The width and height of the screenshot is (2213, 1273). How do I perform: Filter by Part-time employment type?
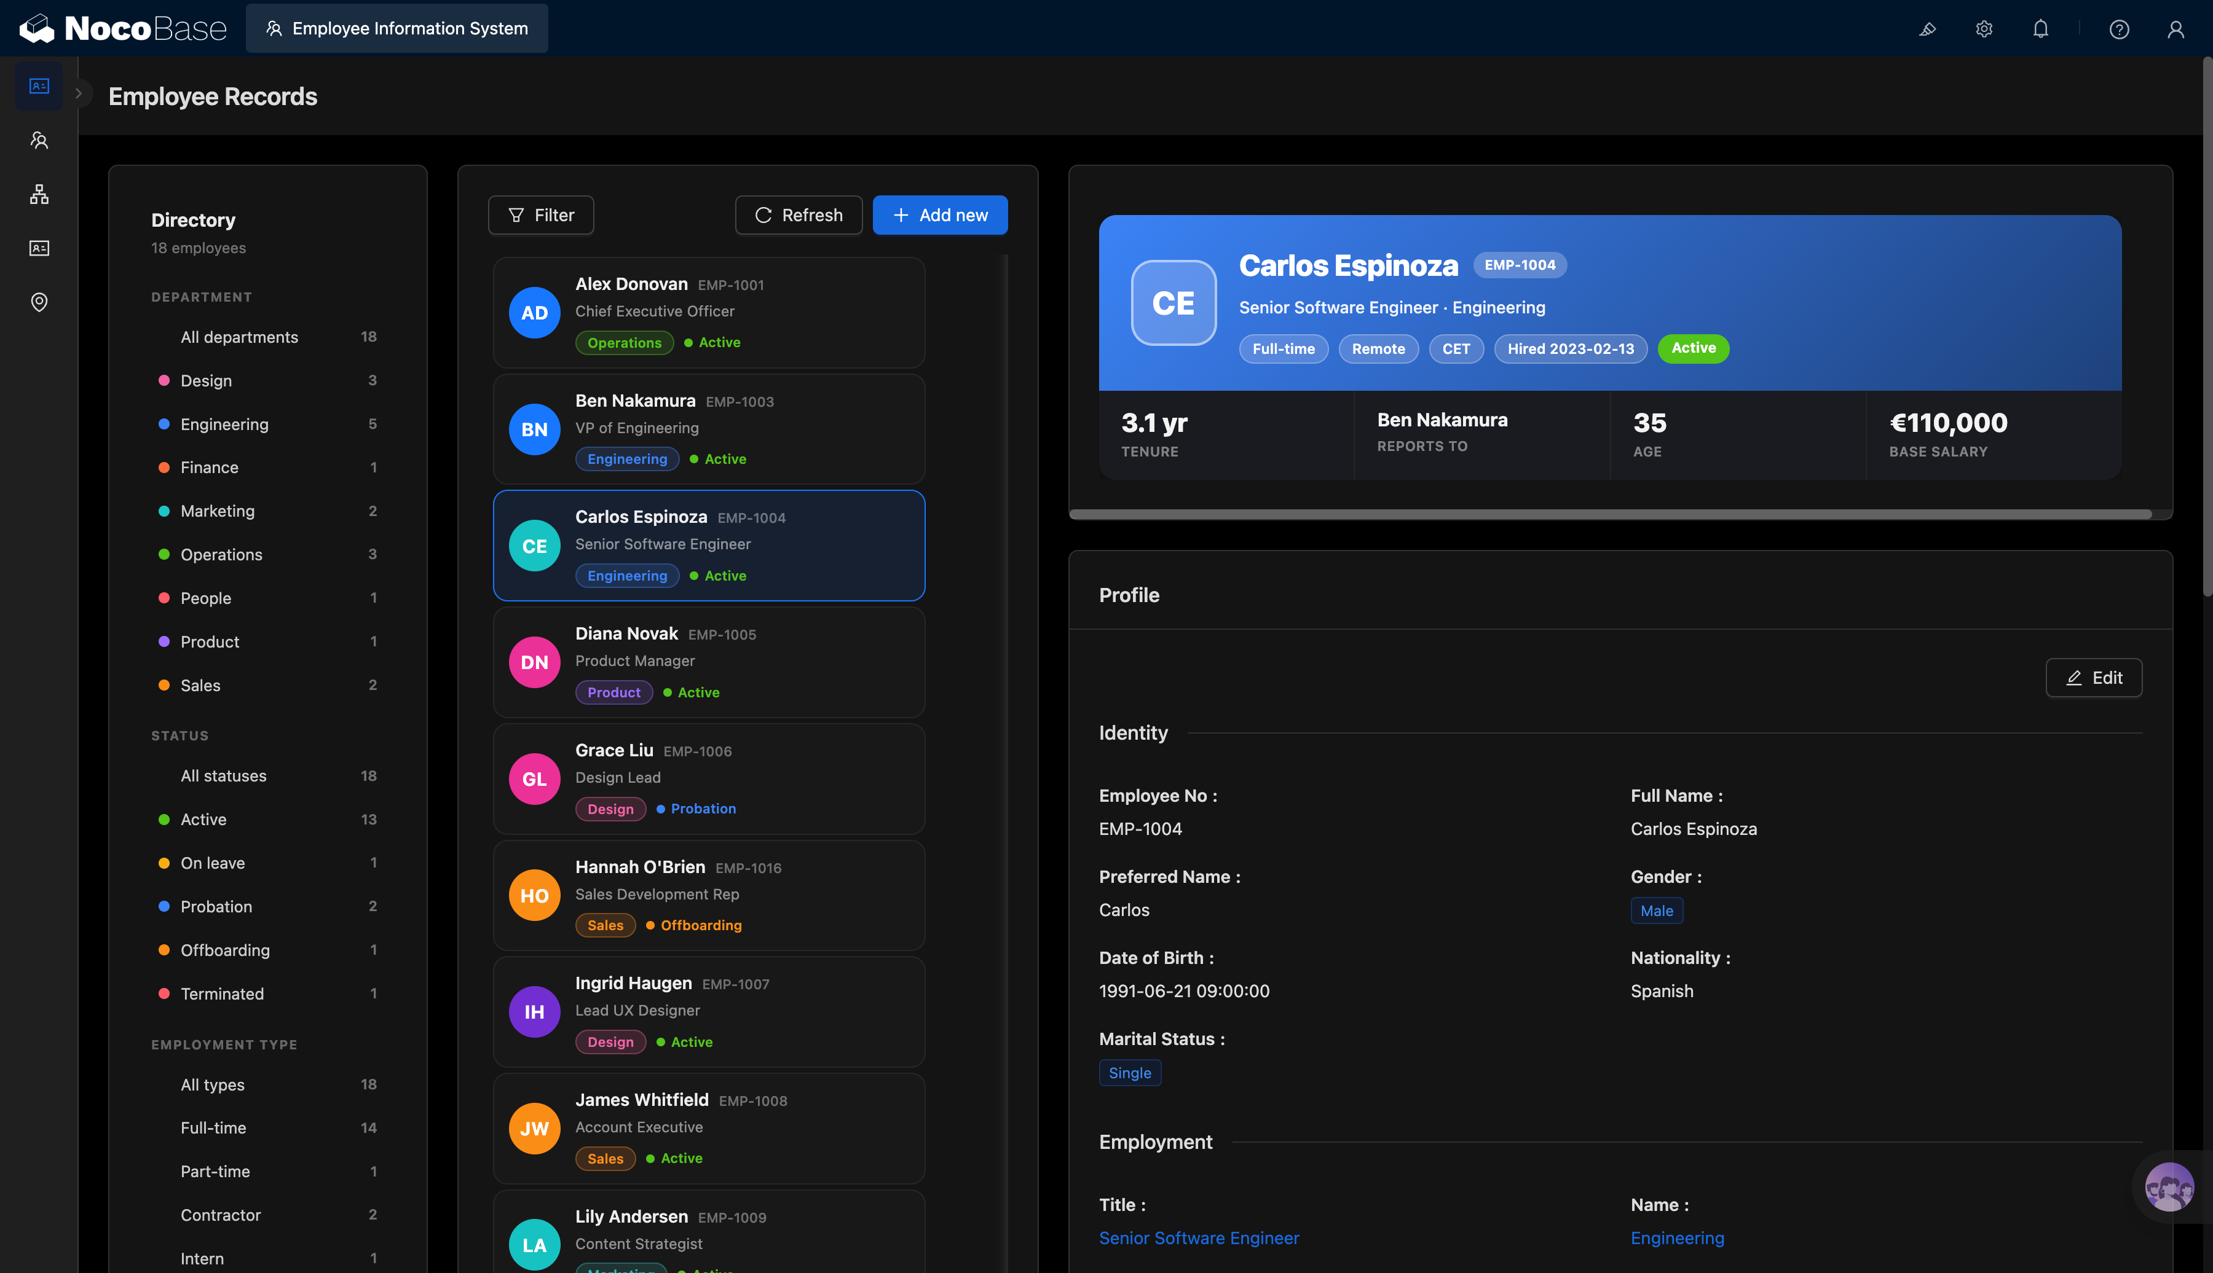267,1172
